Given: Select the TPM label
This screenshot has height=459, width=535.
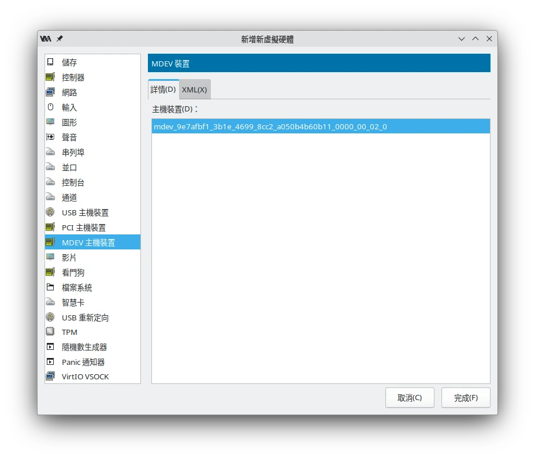Looking at the screenshot, I should 69,332.
